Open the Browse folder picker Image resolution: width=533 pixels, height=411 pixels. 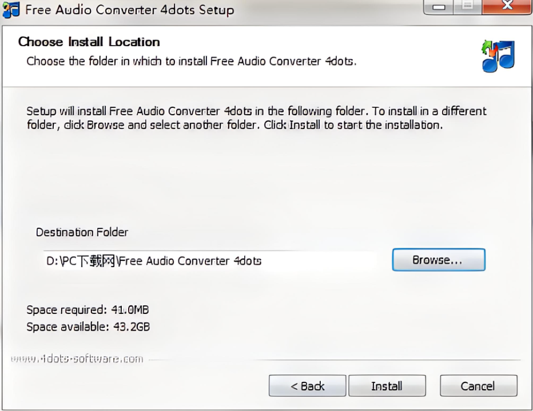pyautogui.click(x=438, y=260)
